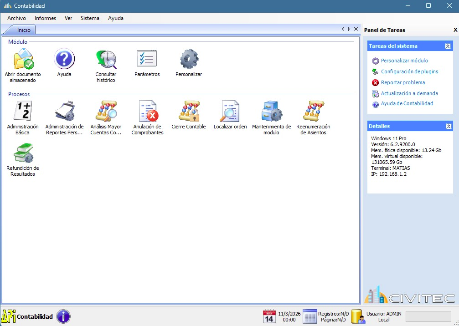Open the Abrir documento almacenado icon
Image resolution: width=459 pixels, height=326 pixels.
23,59
